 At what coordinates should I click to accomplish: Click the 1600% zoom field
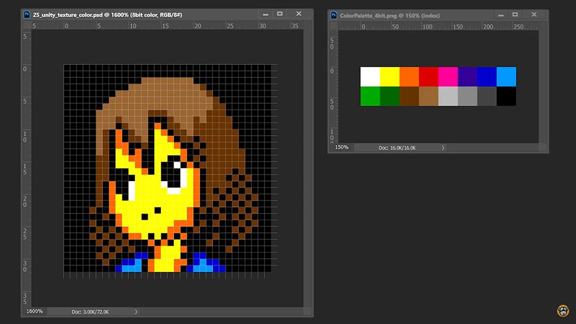pyautogui.click(x=35, y=311)
